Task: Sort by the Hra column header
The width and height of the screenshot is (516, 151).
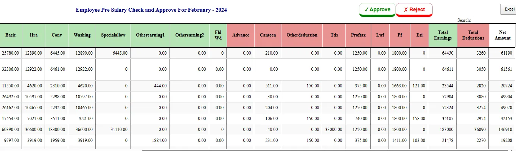Action: point(34,35)
